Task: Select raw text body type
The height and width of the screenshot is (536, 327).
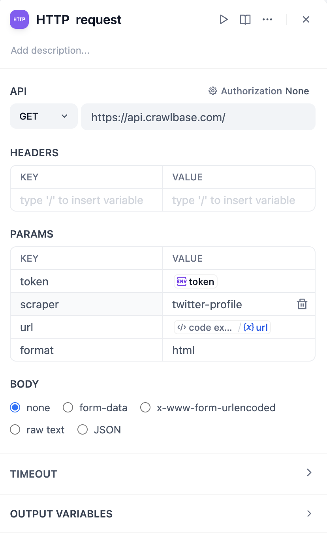Action: 15,430
